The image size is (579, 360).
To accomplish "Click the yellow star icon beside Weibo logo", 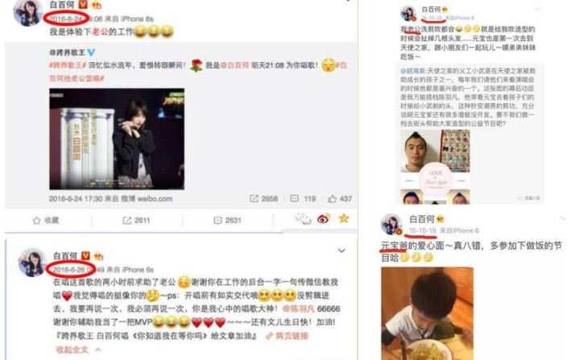I will pyautogui.click(x=344, y=218).
